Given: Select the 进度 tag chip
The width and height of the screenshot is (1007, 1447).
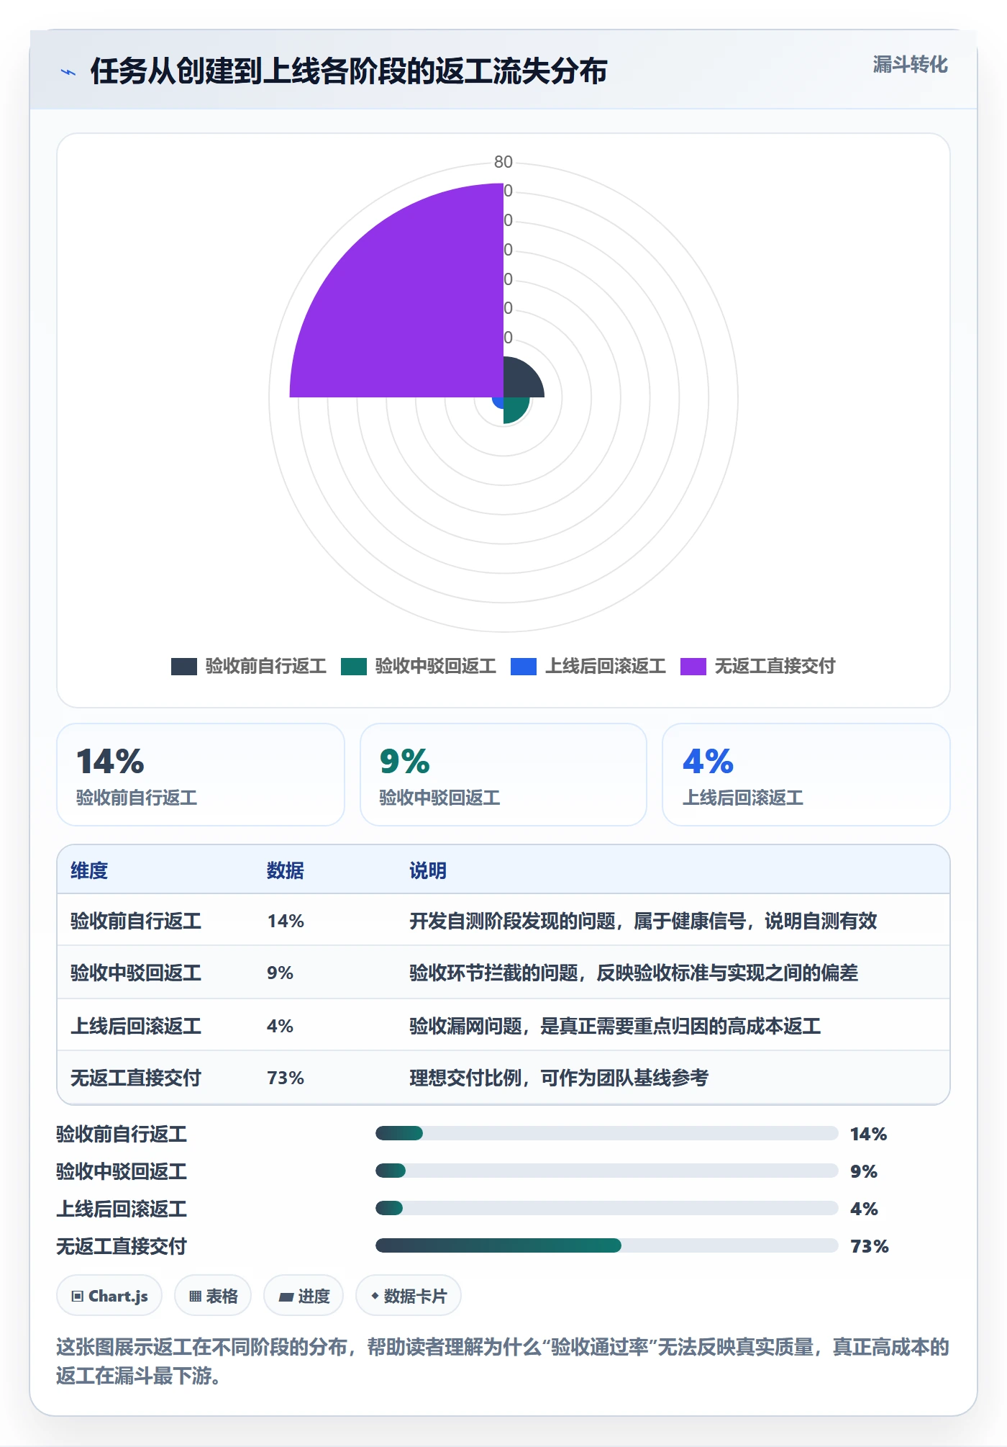Looking at the screenshot, I should (x=304, y=1296).
